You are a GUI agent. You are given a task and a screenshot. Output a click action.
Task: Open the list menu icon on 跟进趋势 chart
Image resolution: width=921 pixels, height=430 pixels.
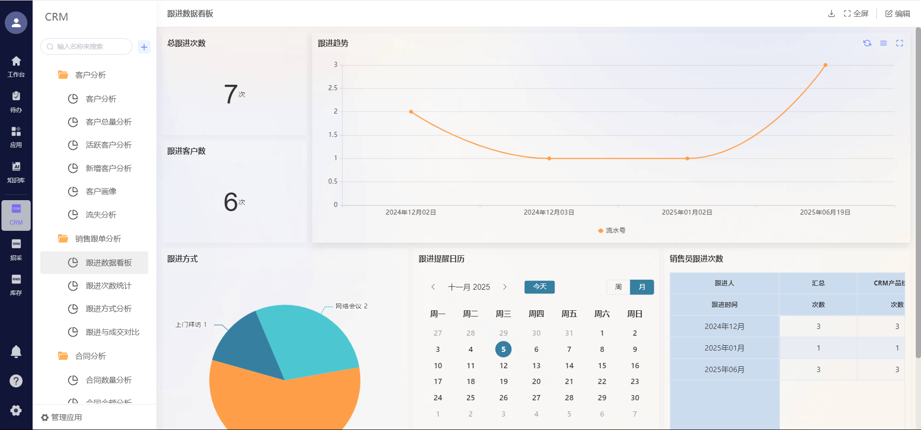(x=883, y=43)
